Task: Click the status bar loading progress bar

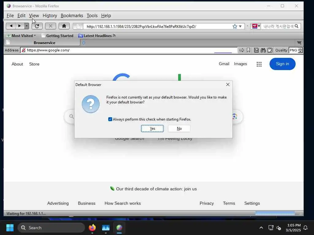Action: click(275, 214)
